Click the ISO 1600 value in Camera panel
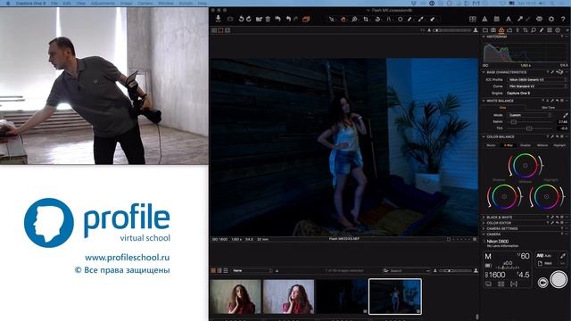 pos(496,275)
